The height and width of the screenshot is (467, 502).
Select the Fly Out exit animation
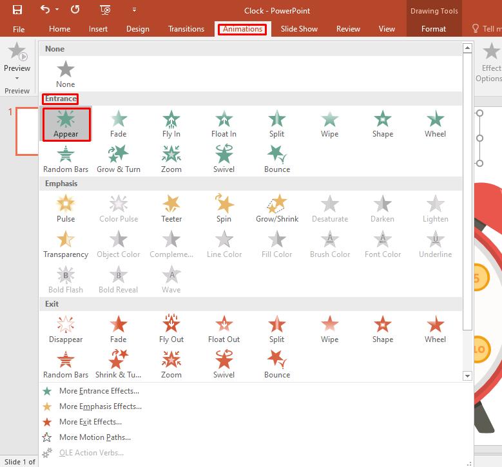171,329
